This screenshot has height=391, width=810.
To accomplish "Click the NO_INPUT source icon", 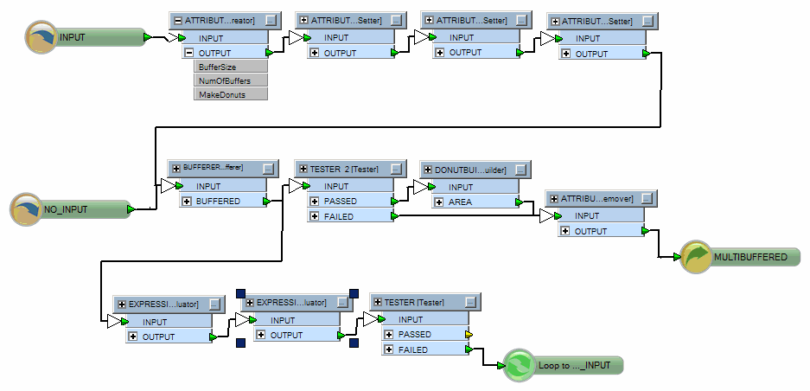I will click(x=27, y=209).
